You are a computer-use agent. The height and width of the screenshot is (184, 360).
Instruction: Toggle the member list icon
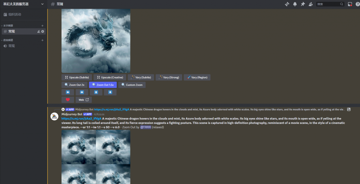(x=311, y=4)
